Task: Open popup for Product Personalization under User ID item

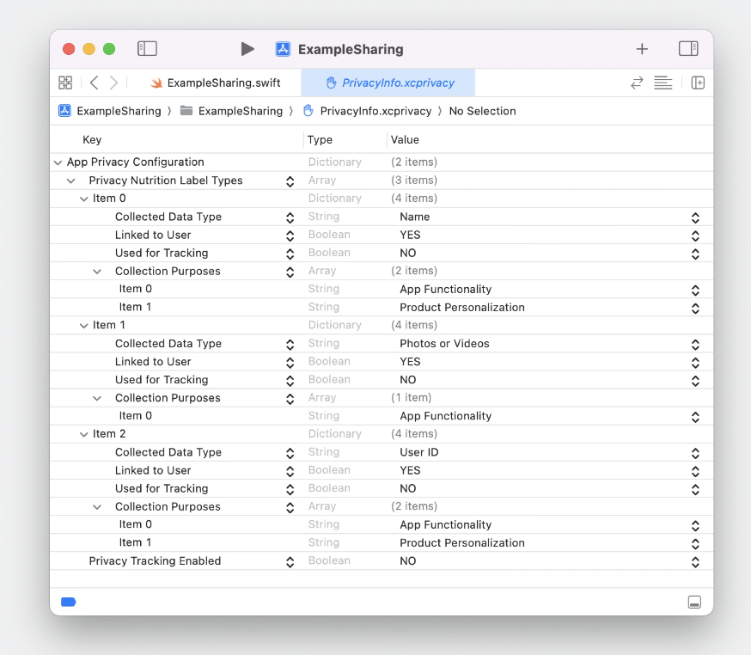Action: 695,543
